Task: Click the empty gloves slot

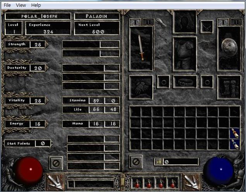Action: coord(141,87)
